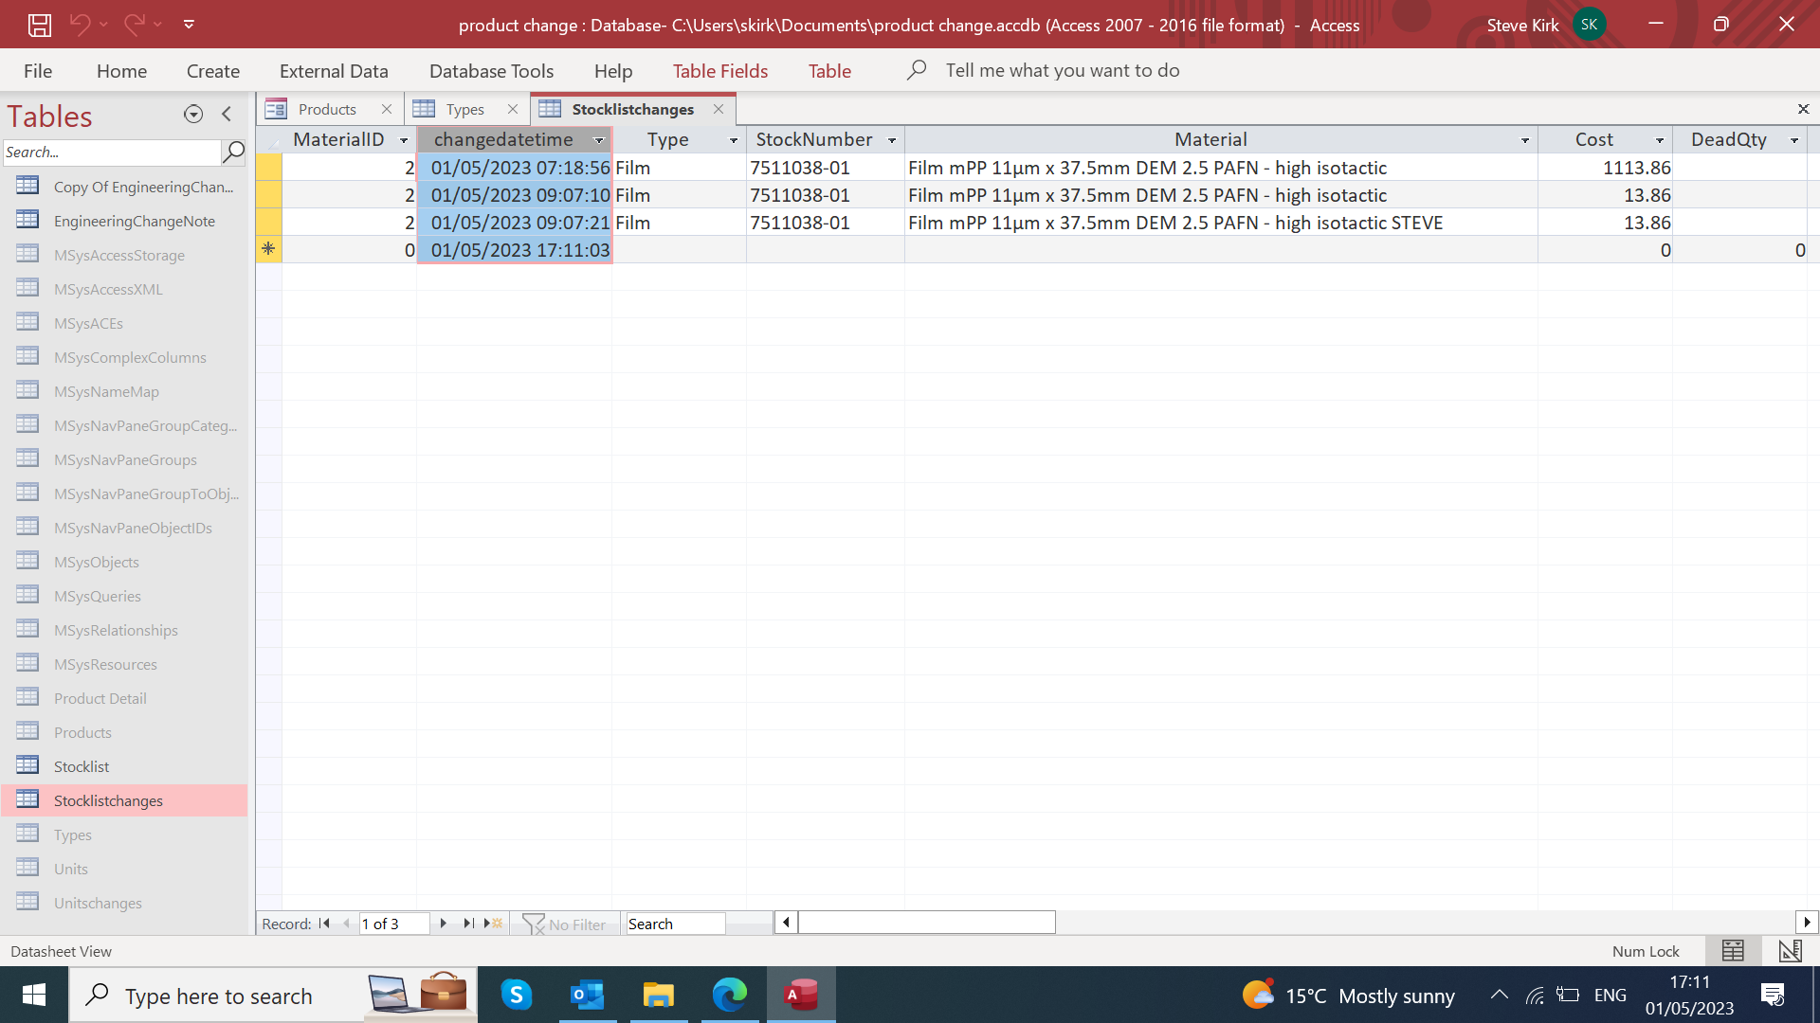Click the horizontal scrollbar thumb

(x=926, y=923)
